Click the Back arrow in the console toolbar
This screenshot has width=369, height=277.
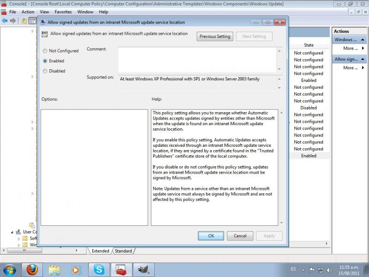5,21
